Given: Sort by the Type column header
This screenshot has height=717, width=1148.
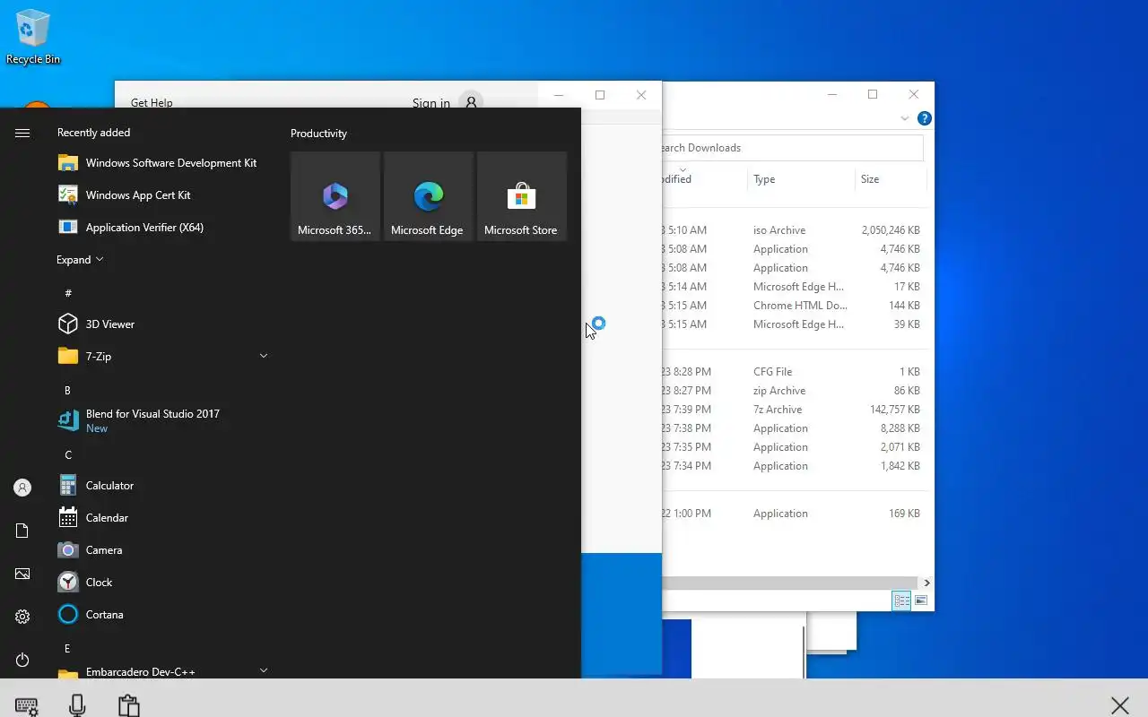Looking at the screenshot, I should click(x=801, y=179).
